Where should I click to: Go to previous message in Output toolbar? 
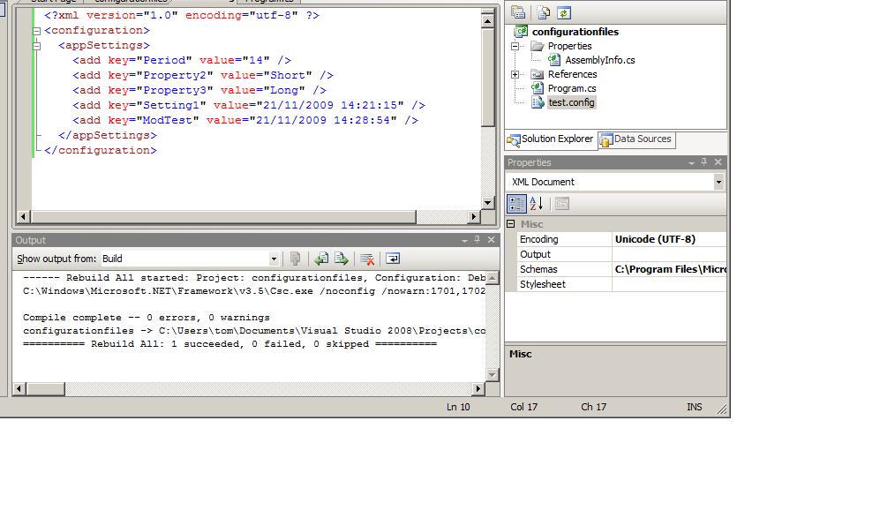[x=321, y=259]
